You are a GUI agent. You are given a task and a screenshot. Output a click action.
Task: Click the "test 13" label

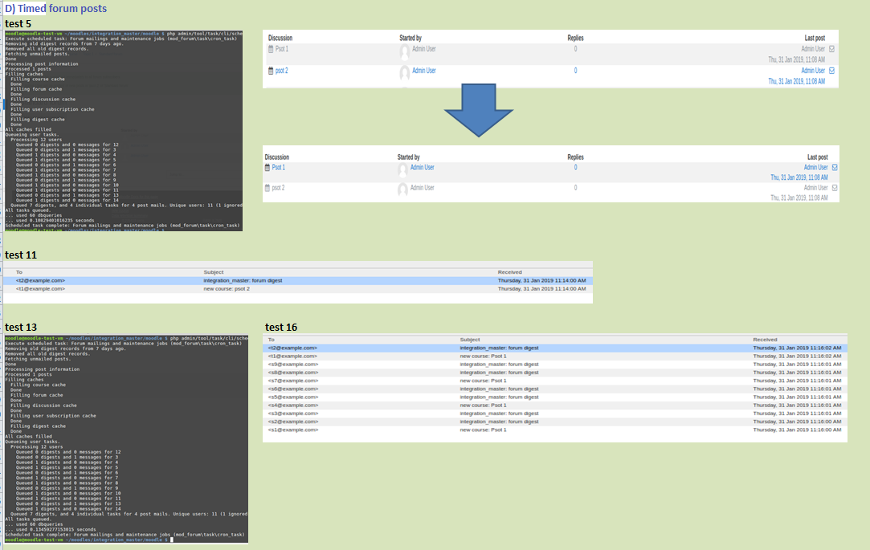pyautogui.click(x=21, y=327)
